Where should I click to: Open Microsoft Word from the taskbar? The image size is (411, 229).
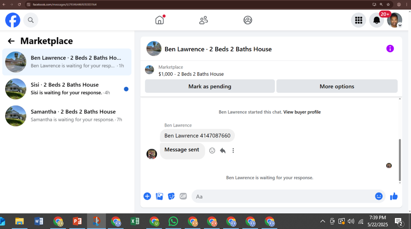39,222
